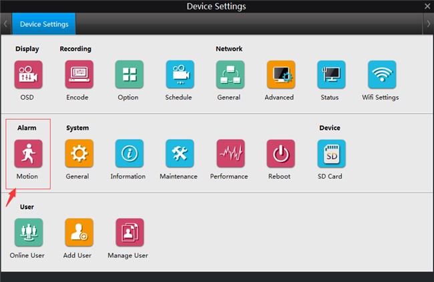
Task: Select the Device Settings tab
Action: coord(43,24)
